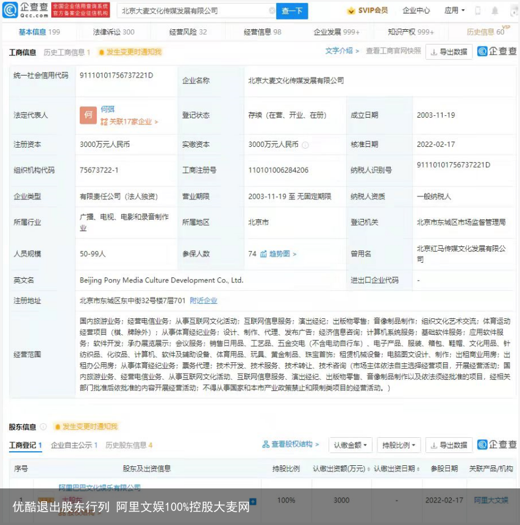Switch to the 基本信息 tab
Viewport: 520px width, 525px height.
pos(39,32)
